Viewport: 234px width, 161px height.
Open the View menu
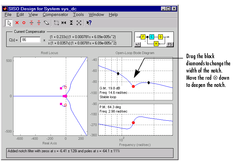33,14
